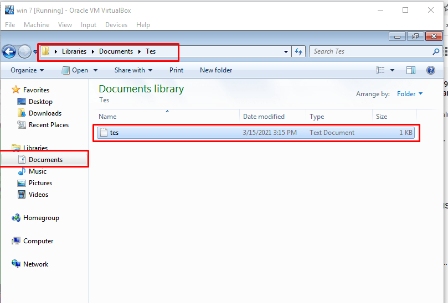This screenshot has width=448, height=303.
Task: Open Desktop in Favorites
Action: pos(40,102)
